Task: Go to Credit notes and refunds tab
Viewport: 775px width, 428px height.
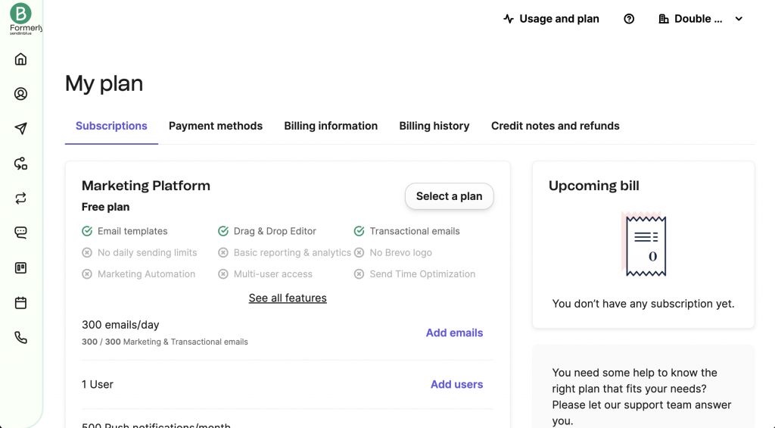Action: tap(556, 126)
